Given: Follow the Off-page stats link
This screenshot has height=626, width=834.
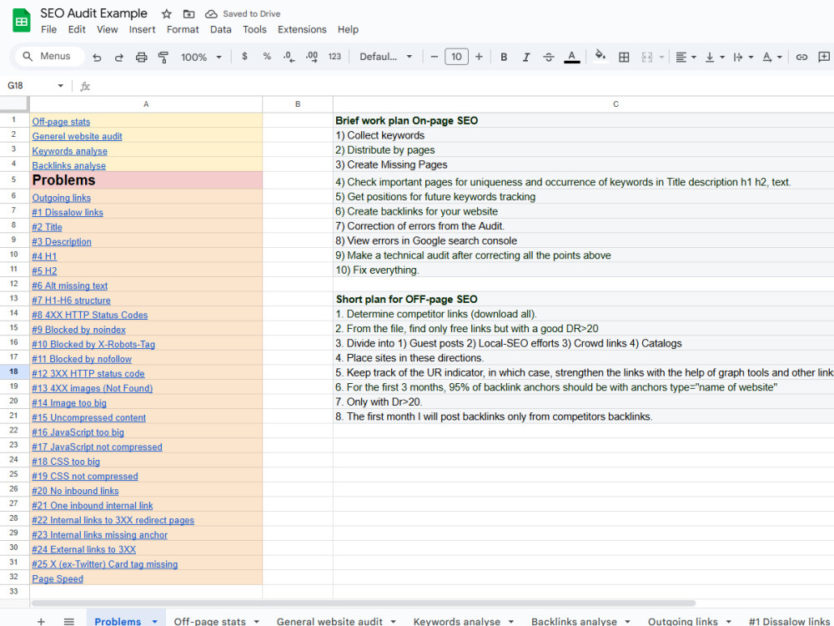Looking at the screenshot, I should point(61,121).
